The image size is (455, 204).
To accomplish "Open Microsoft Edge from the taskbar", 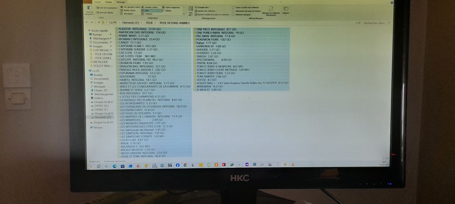I will click(115, 166).
